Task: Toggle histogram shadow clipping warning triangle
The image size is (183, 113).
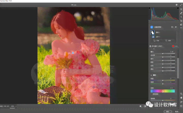Action: click(x=149, y=8)
